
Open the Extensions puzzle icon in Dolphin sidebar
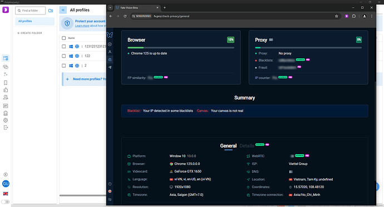pyautogui.click(x=6, y=90)
